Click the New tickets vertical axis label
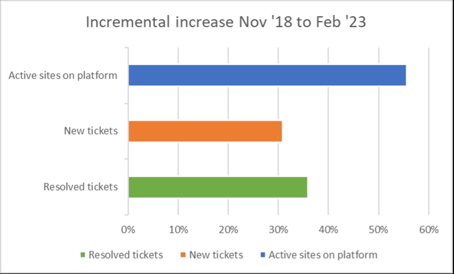 coord(91,131)
